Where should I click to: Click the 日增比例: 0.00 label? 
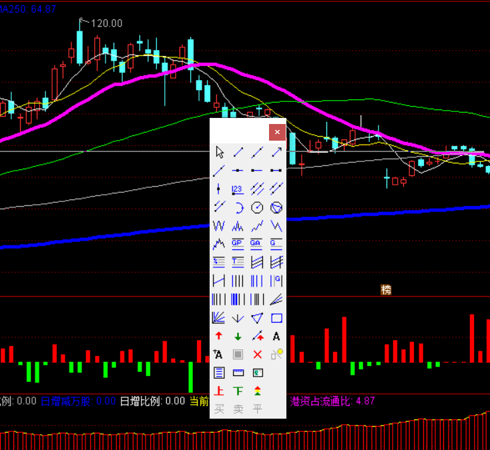click(152, 401)
